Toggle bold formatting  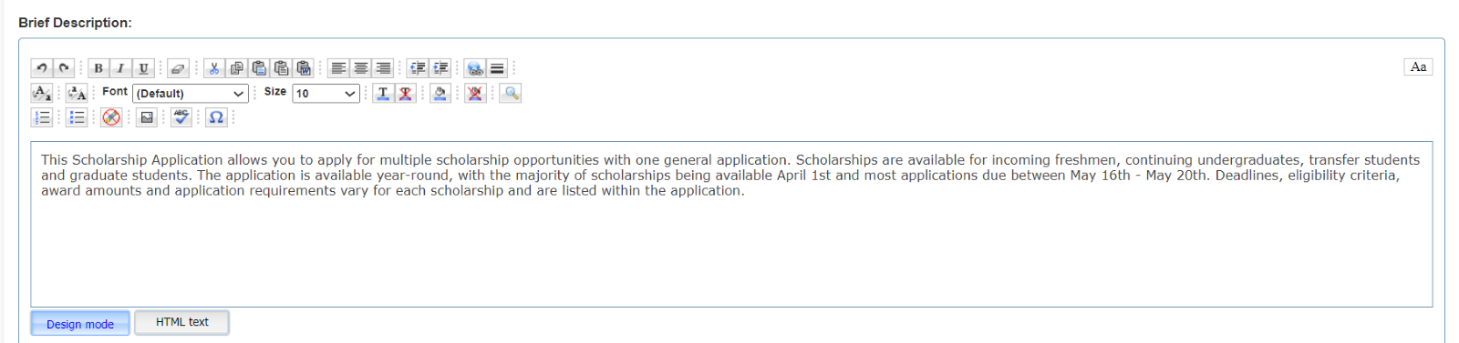(98, 68)
